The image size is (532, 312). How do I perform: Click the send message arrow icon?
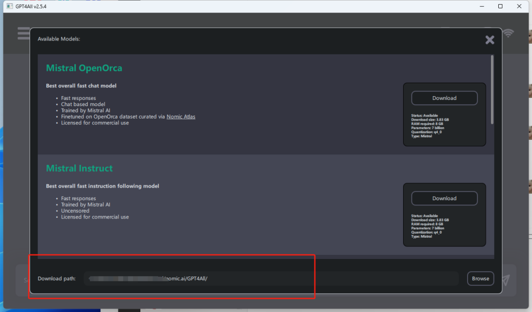(x=506, y=279)
